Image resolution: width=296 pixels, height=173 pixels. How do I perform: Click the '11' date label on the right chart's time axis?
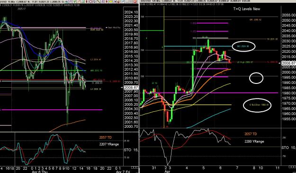(x=278, y=167)
